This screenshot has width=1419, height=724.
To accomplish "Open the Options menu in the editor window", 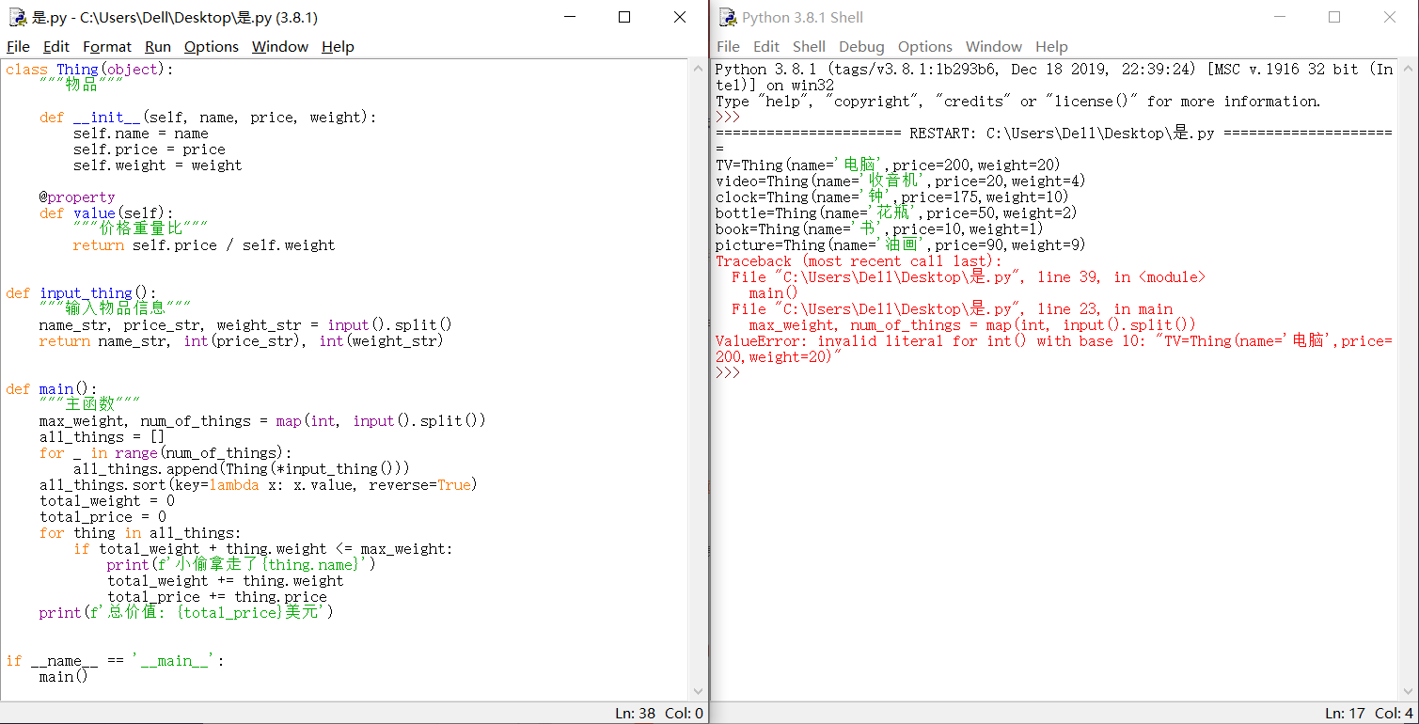I will point(212,47).
